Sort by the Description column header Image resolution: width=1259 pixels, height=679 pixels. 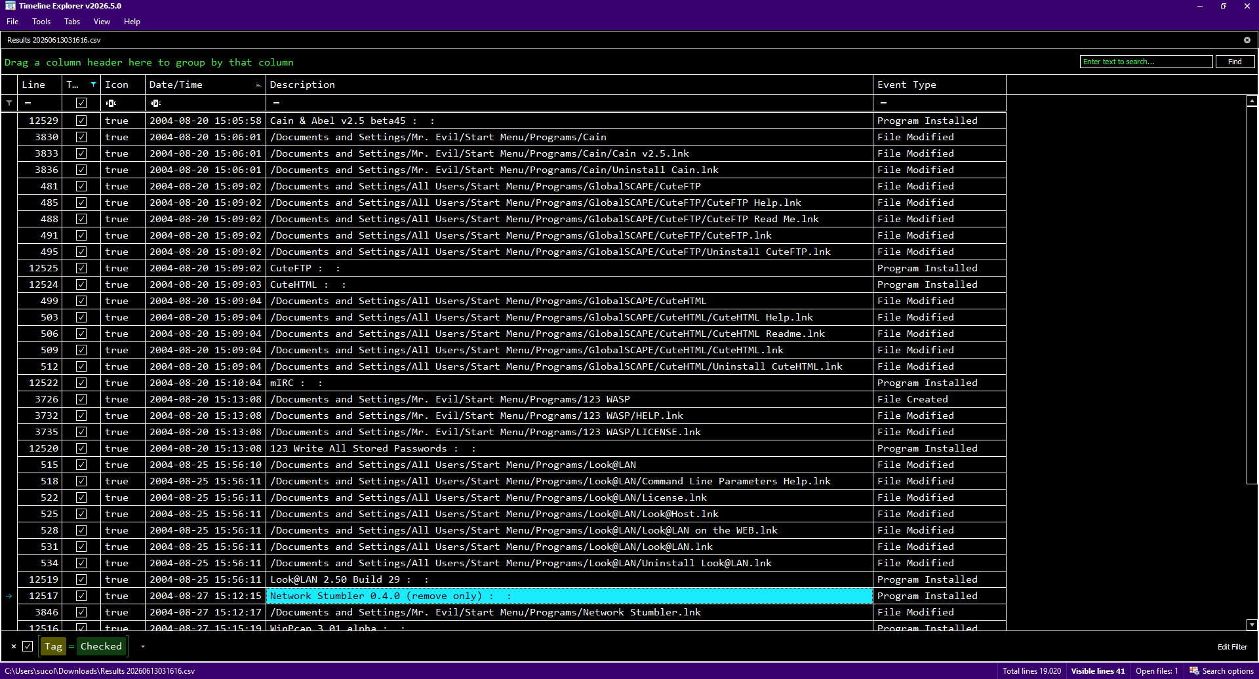(569, 85)
